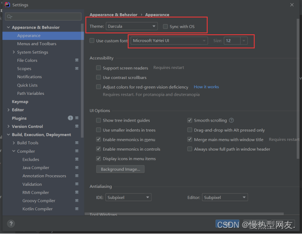The width and height of the screenshot is (302, 234).
Task: Click the project-level icon beside Plugins
Action: (x=77, y=118)
